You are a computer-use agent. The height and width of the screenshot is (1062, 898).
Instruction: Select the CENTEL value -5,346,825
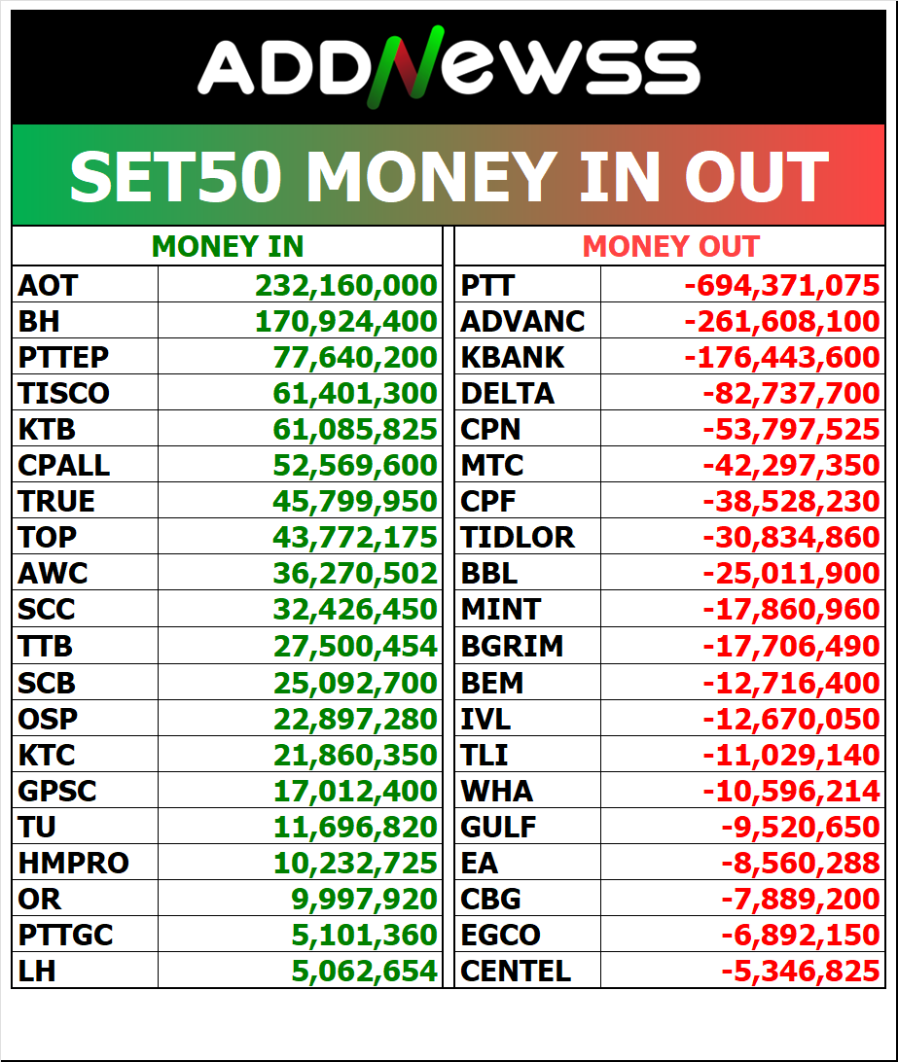[801, 971]
